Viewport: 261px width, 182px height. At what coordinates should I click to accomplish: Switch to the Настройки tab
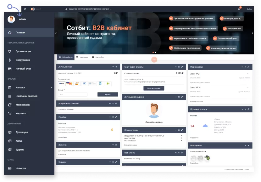point(98,57)
